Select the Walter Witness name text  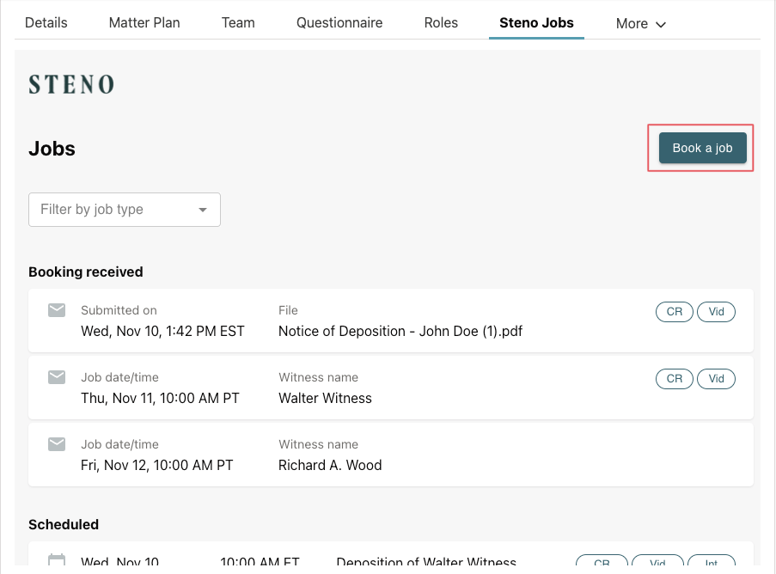click(x=325, y=399)
